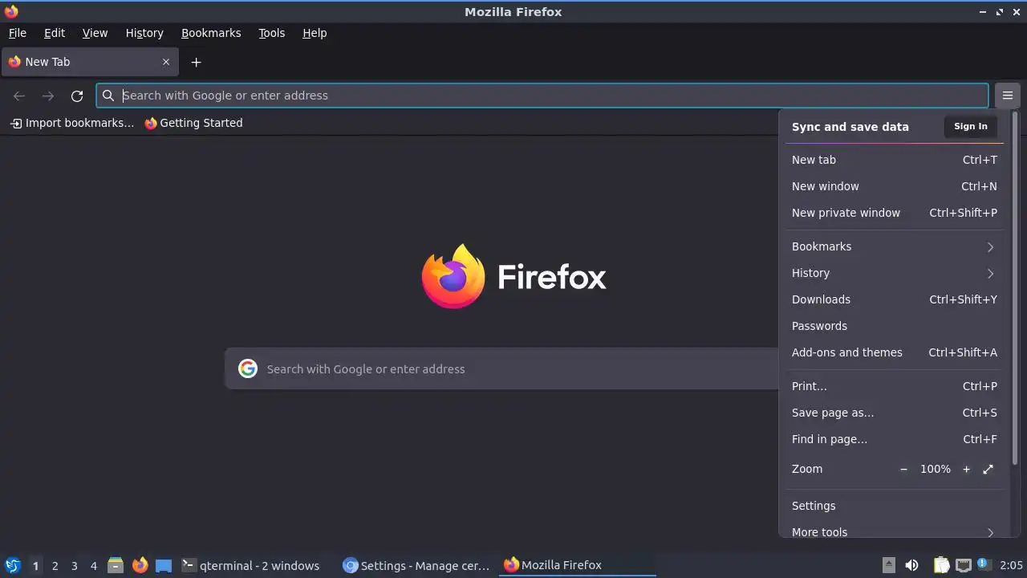Click removable media tray icon
Image resolution: width=1027 pixels, height=578 pixels.
pos(888,565)
